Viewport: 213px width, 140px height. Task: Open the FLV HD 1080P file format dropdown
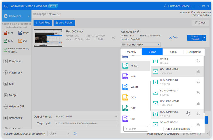point(141,44)
